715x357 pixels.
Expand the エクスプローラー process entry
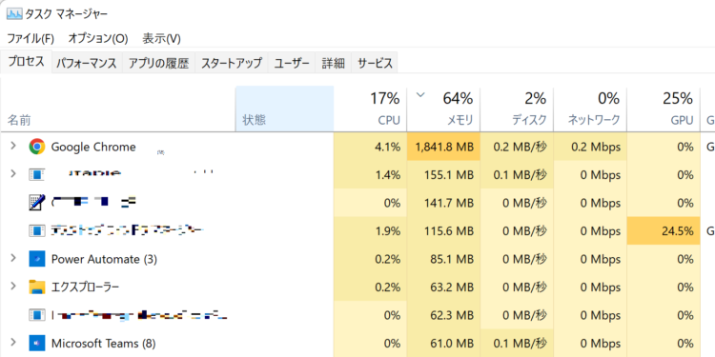point(13,287)
